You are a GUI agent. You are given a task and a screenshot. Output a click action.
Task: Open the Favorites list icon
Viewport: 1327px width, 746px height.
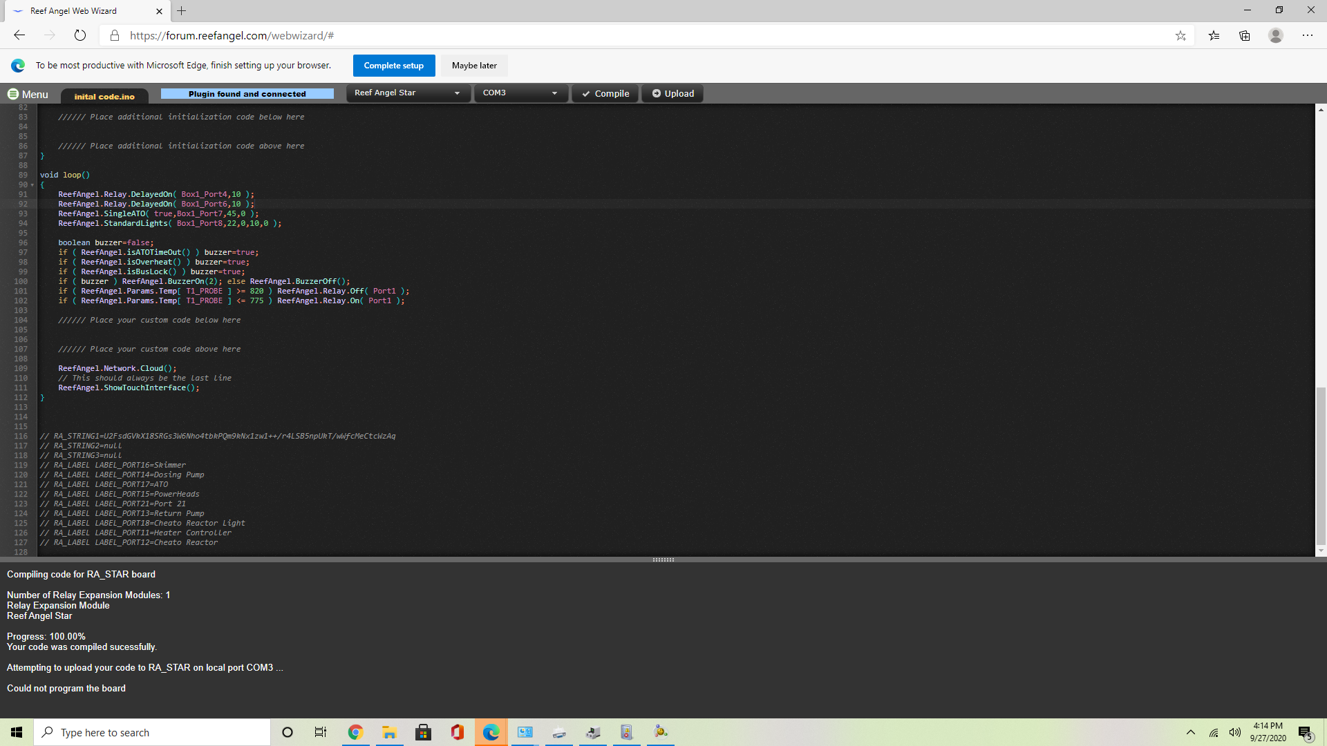click(1214, 35)
